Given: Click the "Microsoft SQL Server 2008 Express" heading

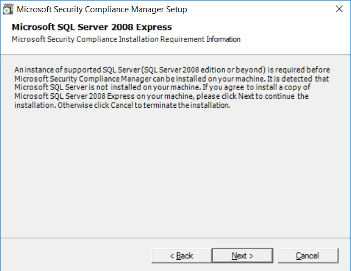Looking at the screenshot, I should coord(92,27).
